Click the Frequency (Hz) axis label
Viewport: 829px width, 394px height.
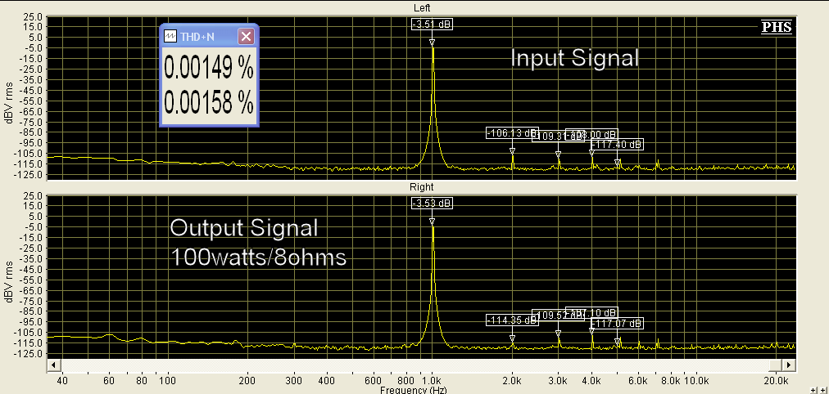pyautogui.click(x=412, y=390)
